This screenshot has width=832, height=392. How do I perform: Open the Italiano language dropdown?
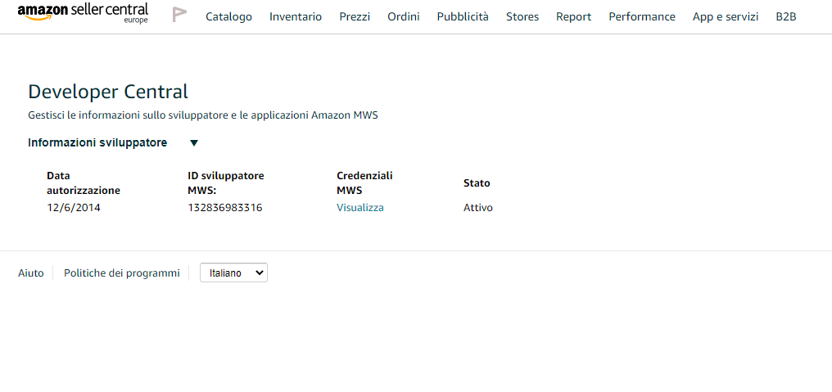coord(233,273)
